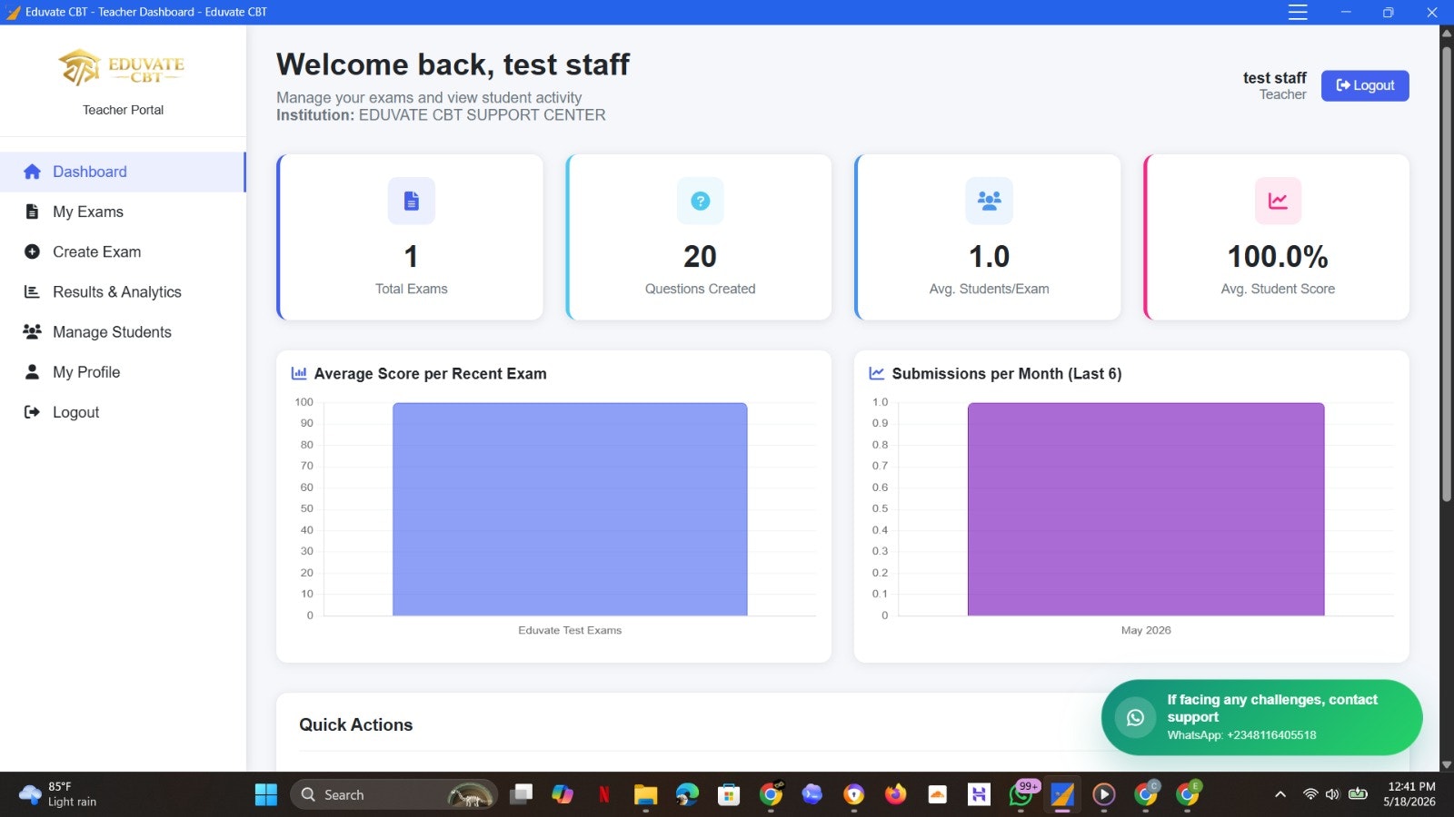
Task: Navigate to Manage Students
Action: pos(123,331)
